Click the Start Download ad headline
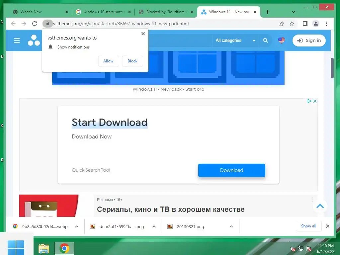 pos(110,123)
